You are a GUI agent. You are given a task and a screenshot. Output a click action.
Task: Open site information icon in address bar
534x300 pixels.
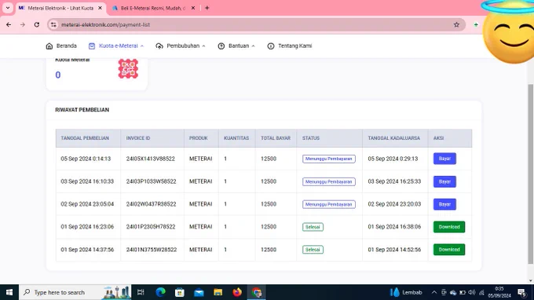(53, 24)
